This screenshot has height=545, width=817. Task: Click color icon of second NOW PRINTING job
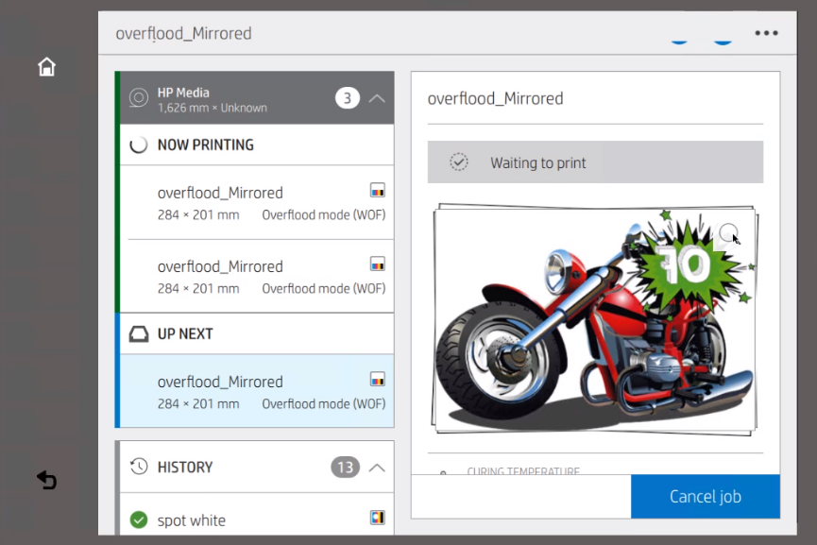(x=378, y=264)
